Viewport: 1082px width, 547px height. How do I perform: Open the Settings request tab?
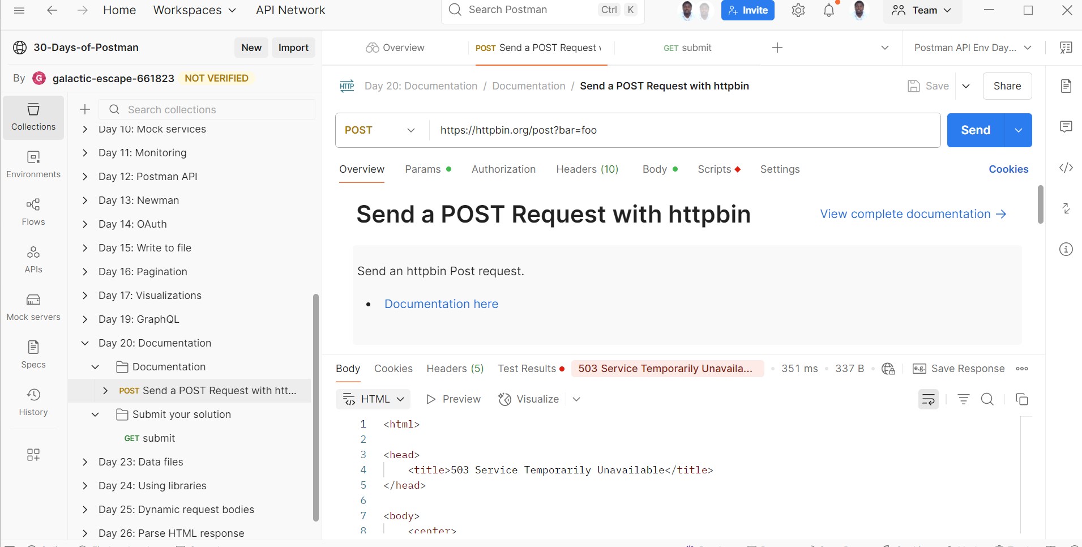coord(780,169)
